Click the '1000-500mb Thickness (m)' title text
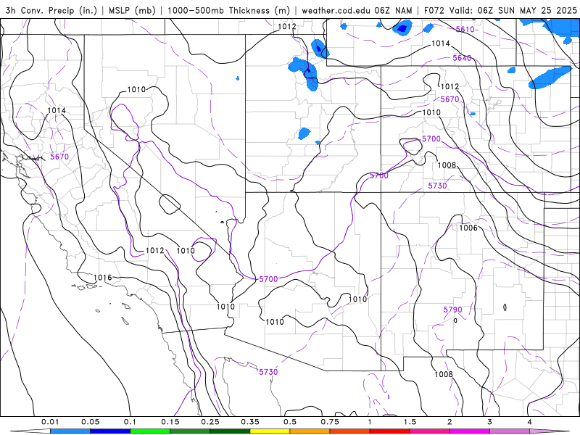This screenshot has height=435, width=580. pos(228,11)
